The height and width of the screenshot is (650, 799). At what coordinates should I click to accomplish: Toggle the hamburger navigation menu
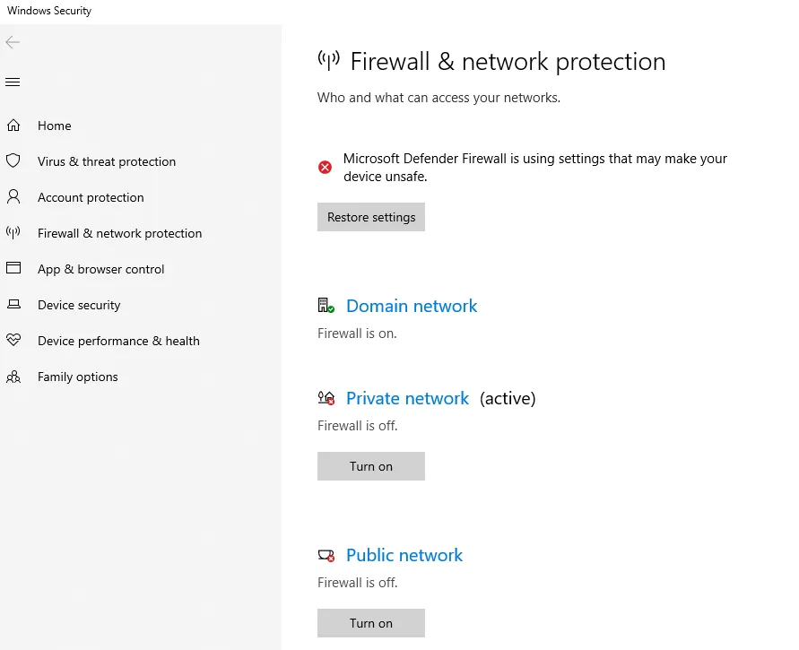(x=13, y=82)
